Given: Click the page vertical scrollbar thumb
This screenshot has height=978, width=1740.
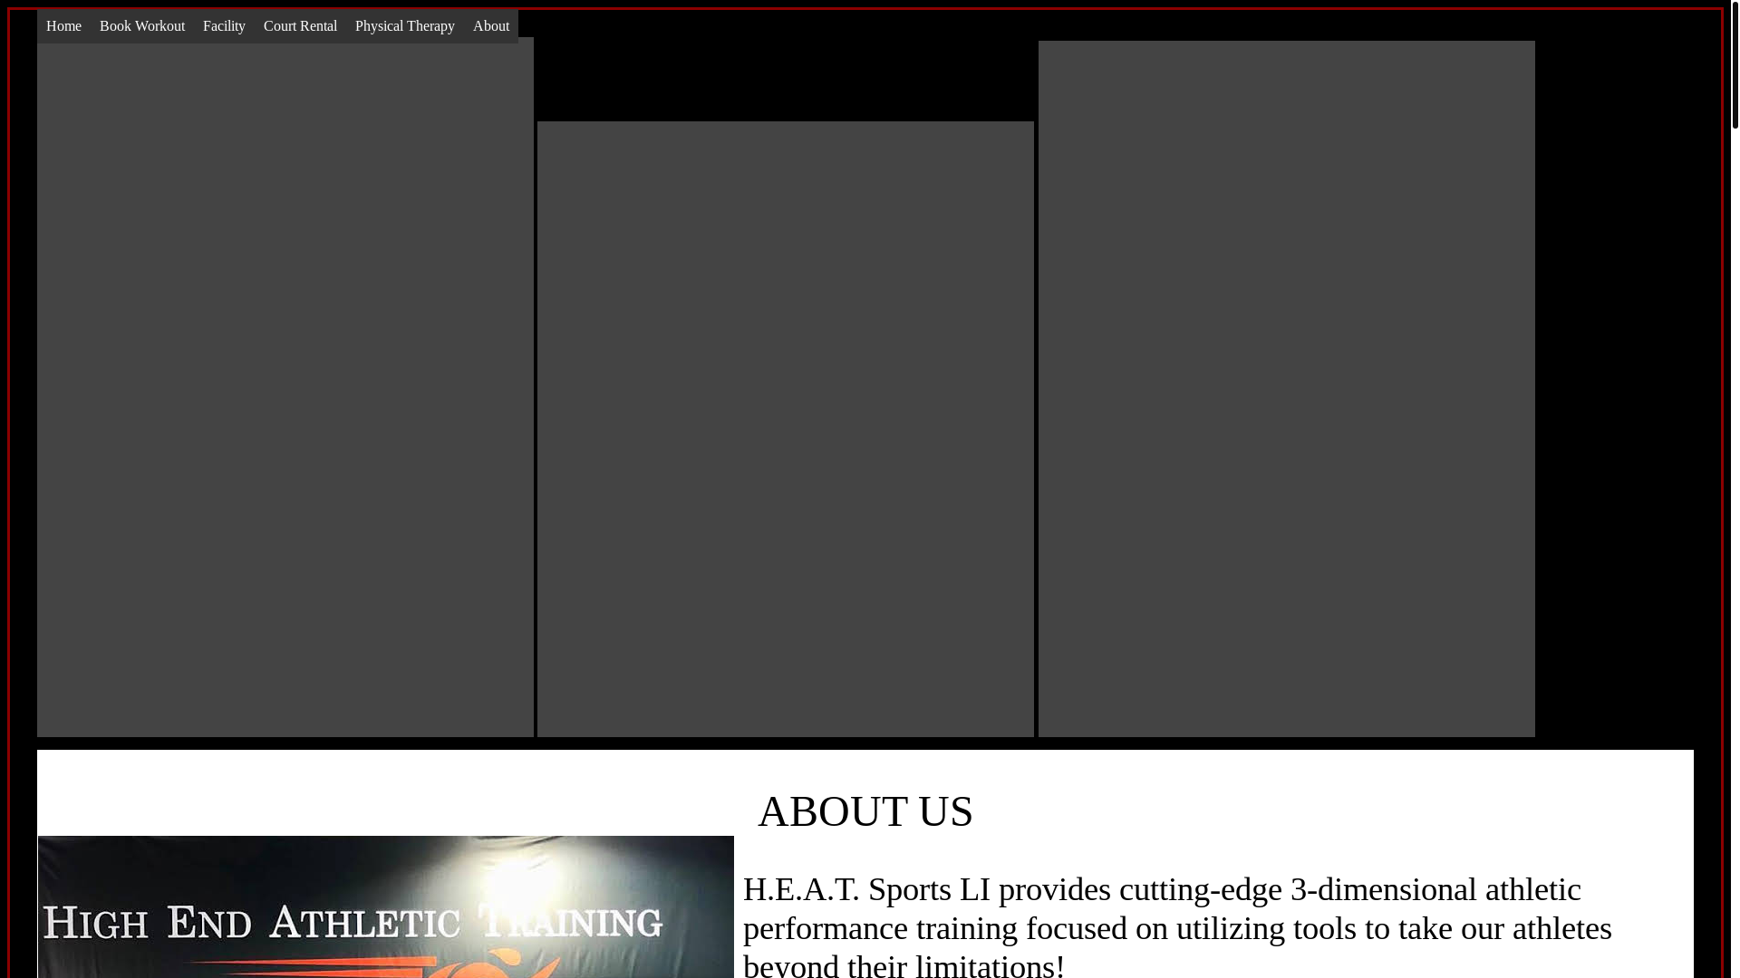Looking at the screenshot, I should pos(1735,64).
